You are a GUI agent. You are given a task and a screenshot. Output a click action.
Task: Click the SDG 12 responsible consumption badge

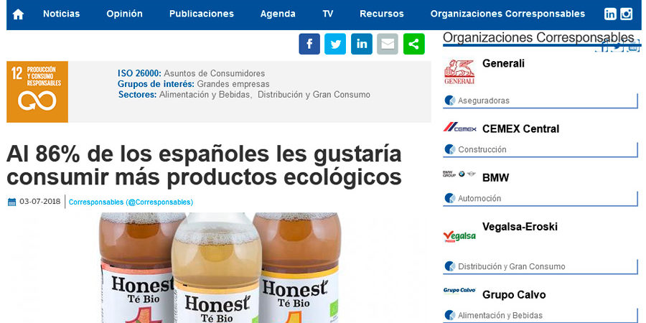pyautogui.click(x=37, y=92)
